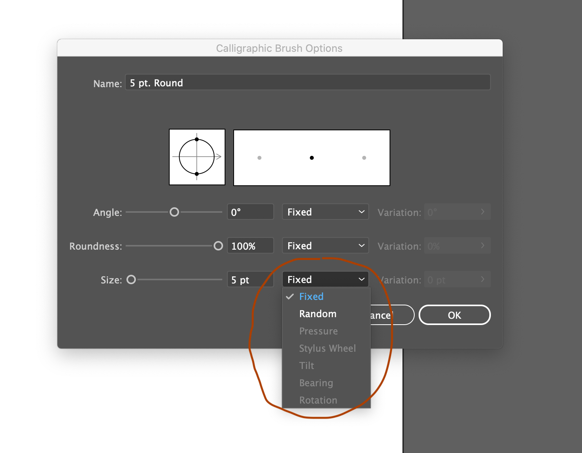The image size is (582, 453).
Task: Open the Roundness Fixed dropdown
Action: (325, 245)
